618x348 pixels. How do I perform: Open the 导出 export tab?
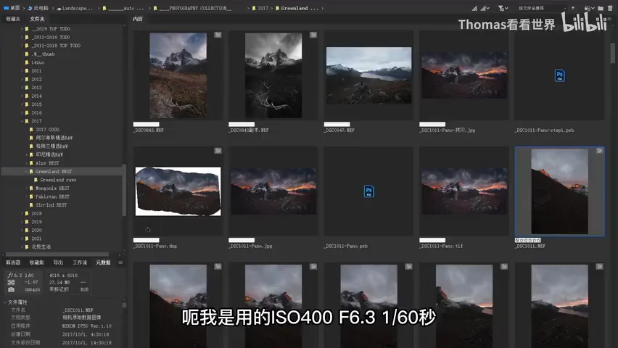[x=58, y=262]
